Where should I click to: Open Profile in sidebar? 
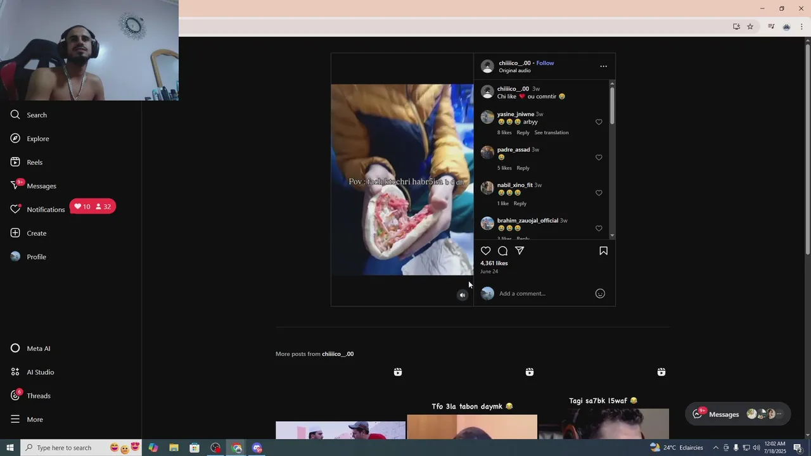tap(29, 256)
